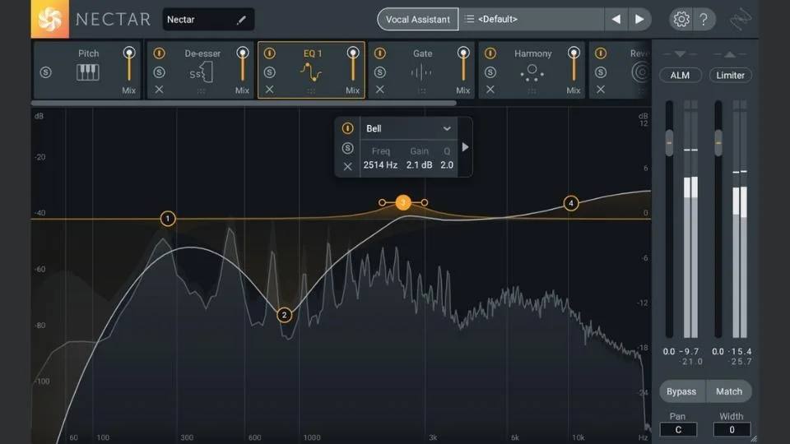Open the settings gear icon
The height and width of the screenshot is (444, 790).
coord(681,19)
